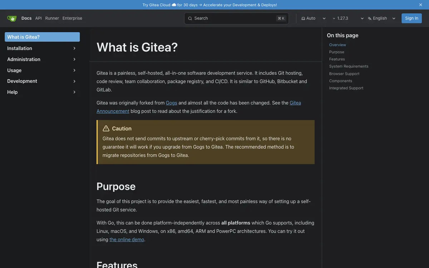
Task: Click the Try Gitea Cloud banner text
Action: click(209, 5)
